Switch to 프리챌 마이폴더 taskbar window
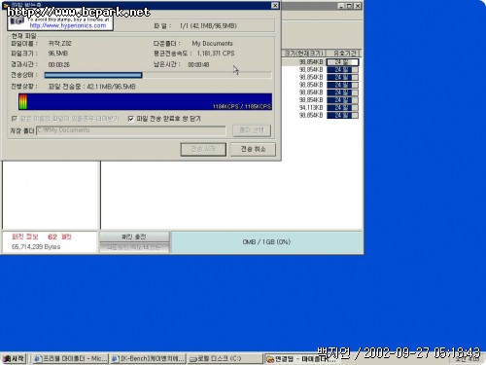The height and width of the screenshot is (365, 486). pyautogui.click(x=70, y=359)
